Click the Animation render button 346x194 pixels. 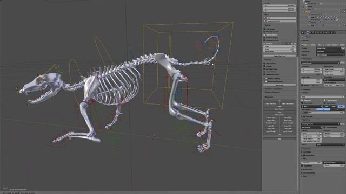pos(323,45)
